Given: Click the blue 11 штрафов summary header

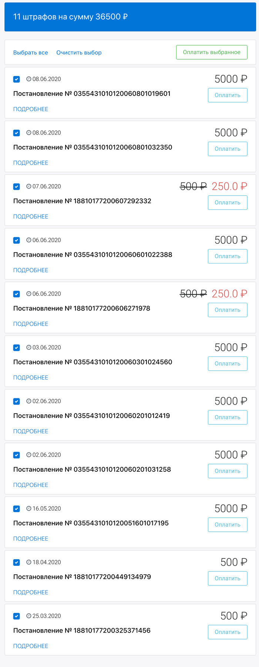Looking at the screenshot, I should click(x=130, y=17).
